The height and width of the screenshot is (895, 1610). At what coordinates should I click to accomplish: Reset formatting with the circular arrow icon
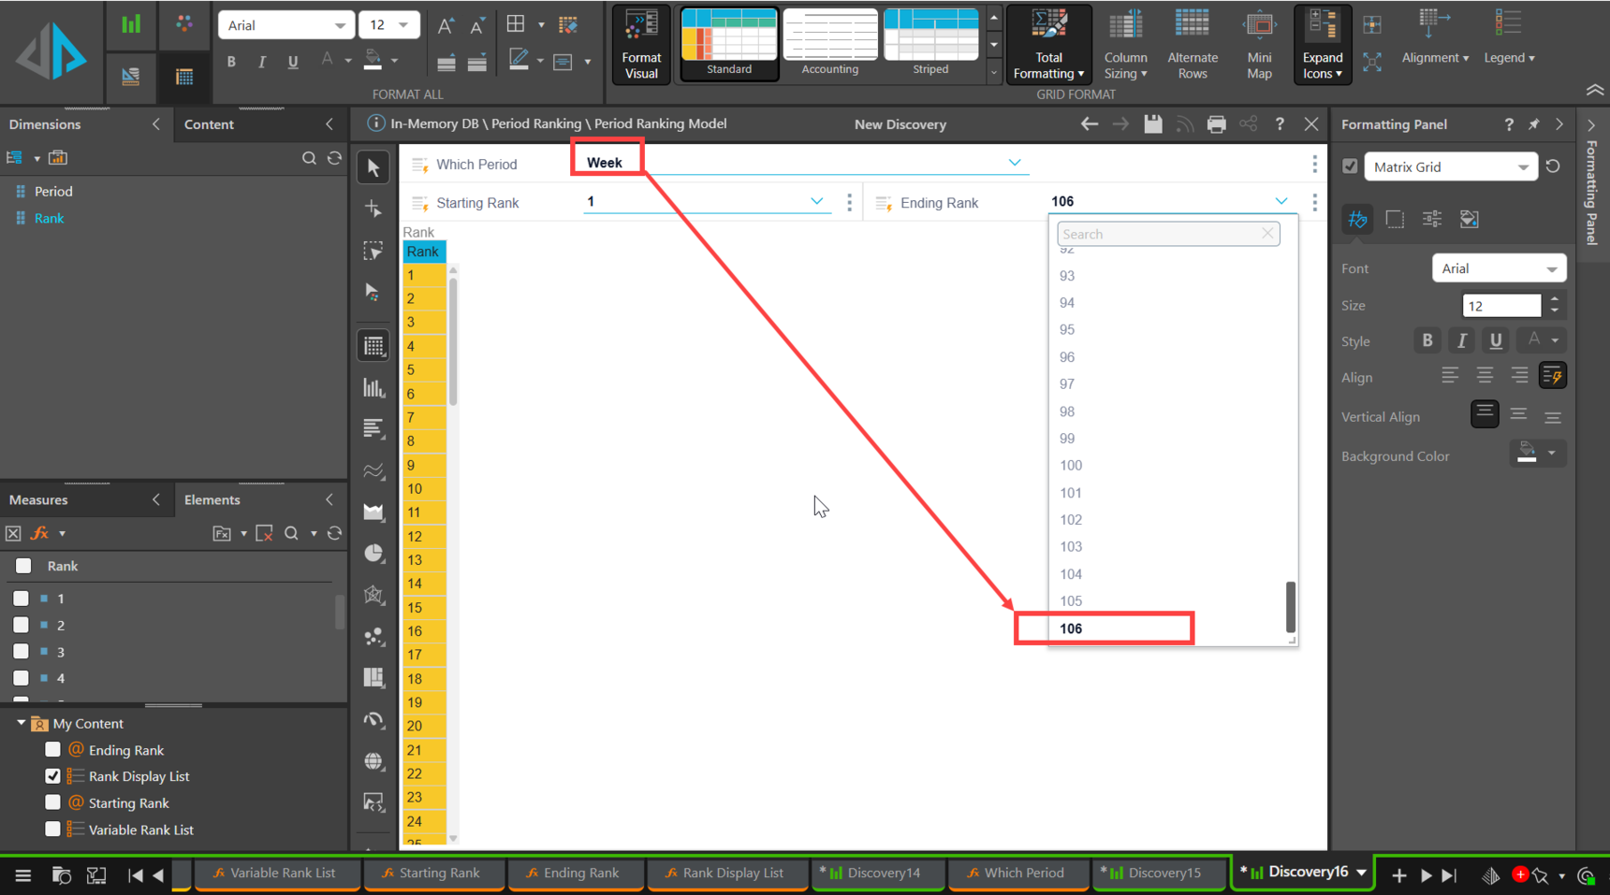click(x=1553, y=166)
